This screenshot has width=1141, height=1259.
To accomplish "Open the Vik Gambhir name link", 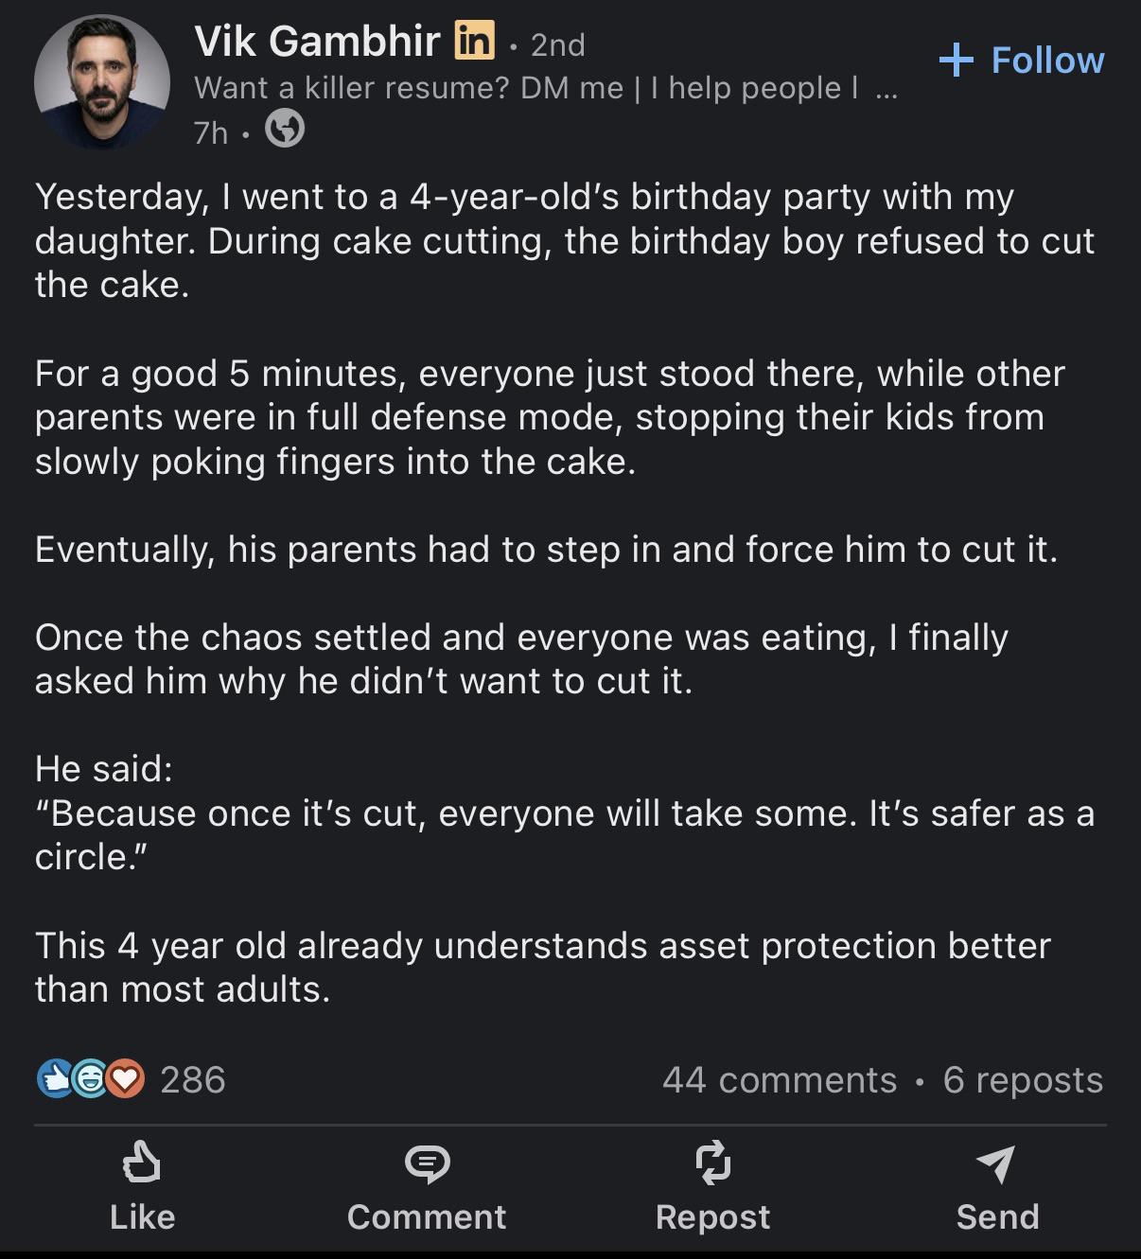I will (317, 42).
